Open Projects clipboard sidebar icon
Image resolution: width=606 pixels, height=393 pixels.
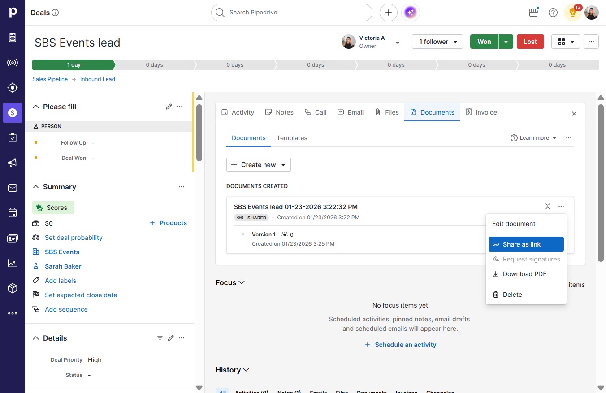click(13, 138)
